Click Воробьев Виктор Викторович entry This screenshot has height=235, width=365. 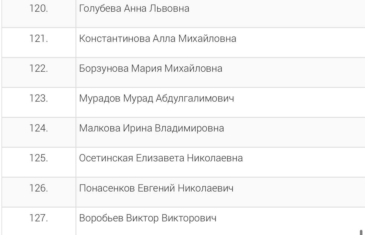(x=148, y=218)
